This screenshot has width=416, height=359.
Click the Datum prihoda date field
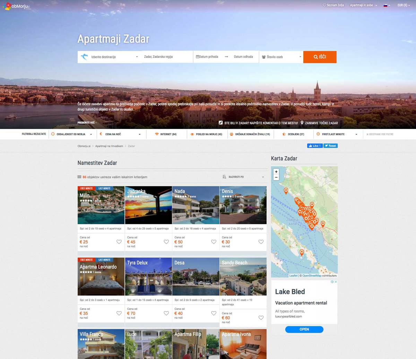point(208,57)
